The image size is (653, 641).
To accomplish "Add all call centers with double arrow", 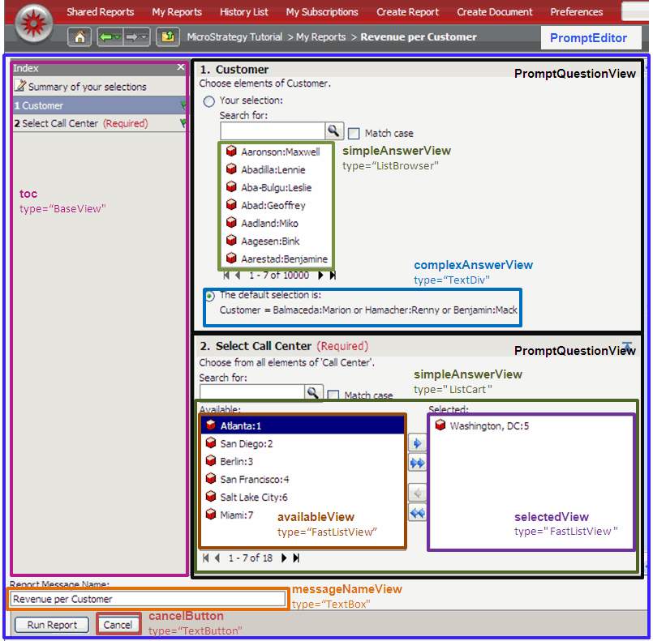I will tap(417, 463).
